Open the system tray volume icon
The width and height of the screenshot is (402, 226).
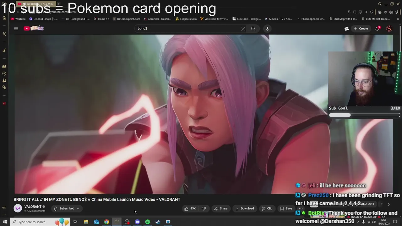coord(374,222)
